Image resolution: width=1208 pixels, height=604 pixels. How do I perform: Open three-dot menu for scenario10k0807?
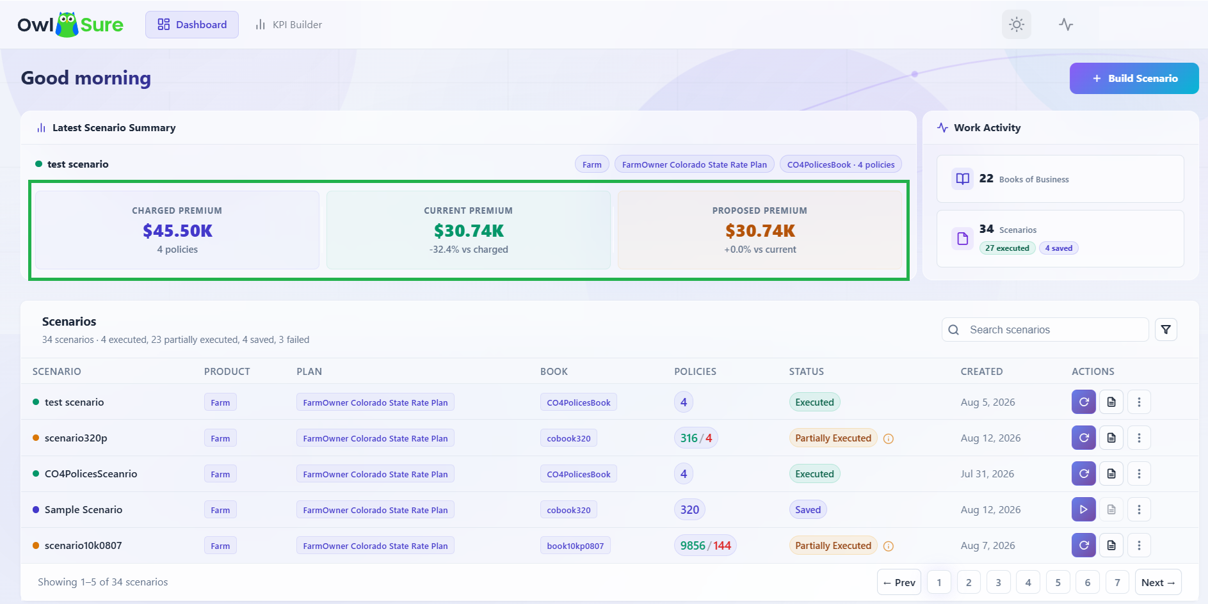[x=1139, y=545]
